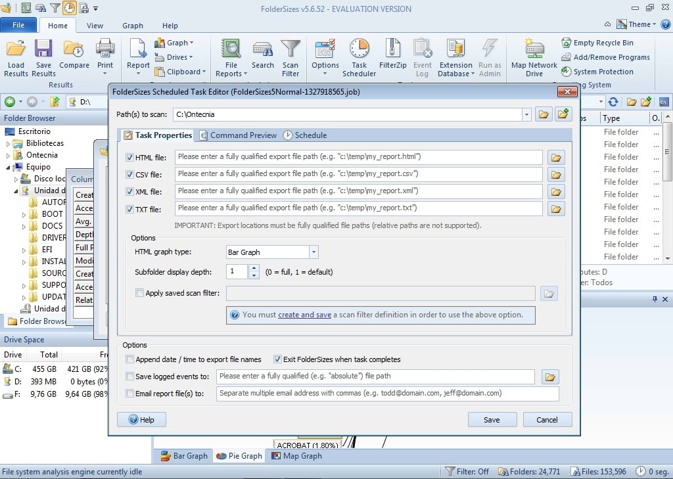Open the Event Log
Screen dimensions: 673x479
423,57
